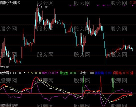Viewport: 136px width, 107px height.
Task: Click the red diamond icon at top right
Action: pyautogui.click(x=131, y=2)
